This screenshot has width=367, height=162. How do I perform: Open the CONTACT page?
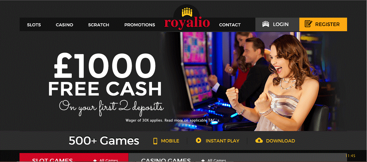pos(230,25)
